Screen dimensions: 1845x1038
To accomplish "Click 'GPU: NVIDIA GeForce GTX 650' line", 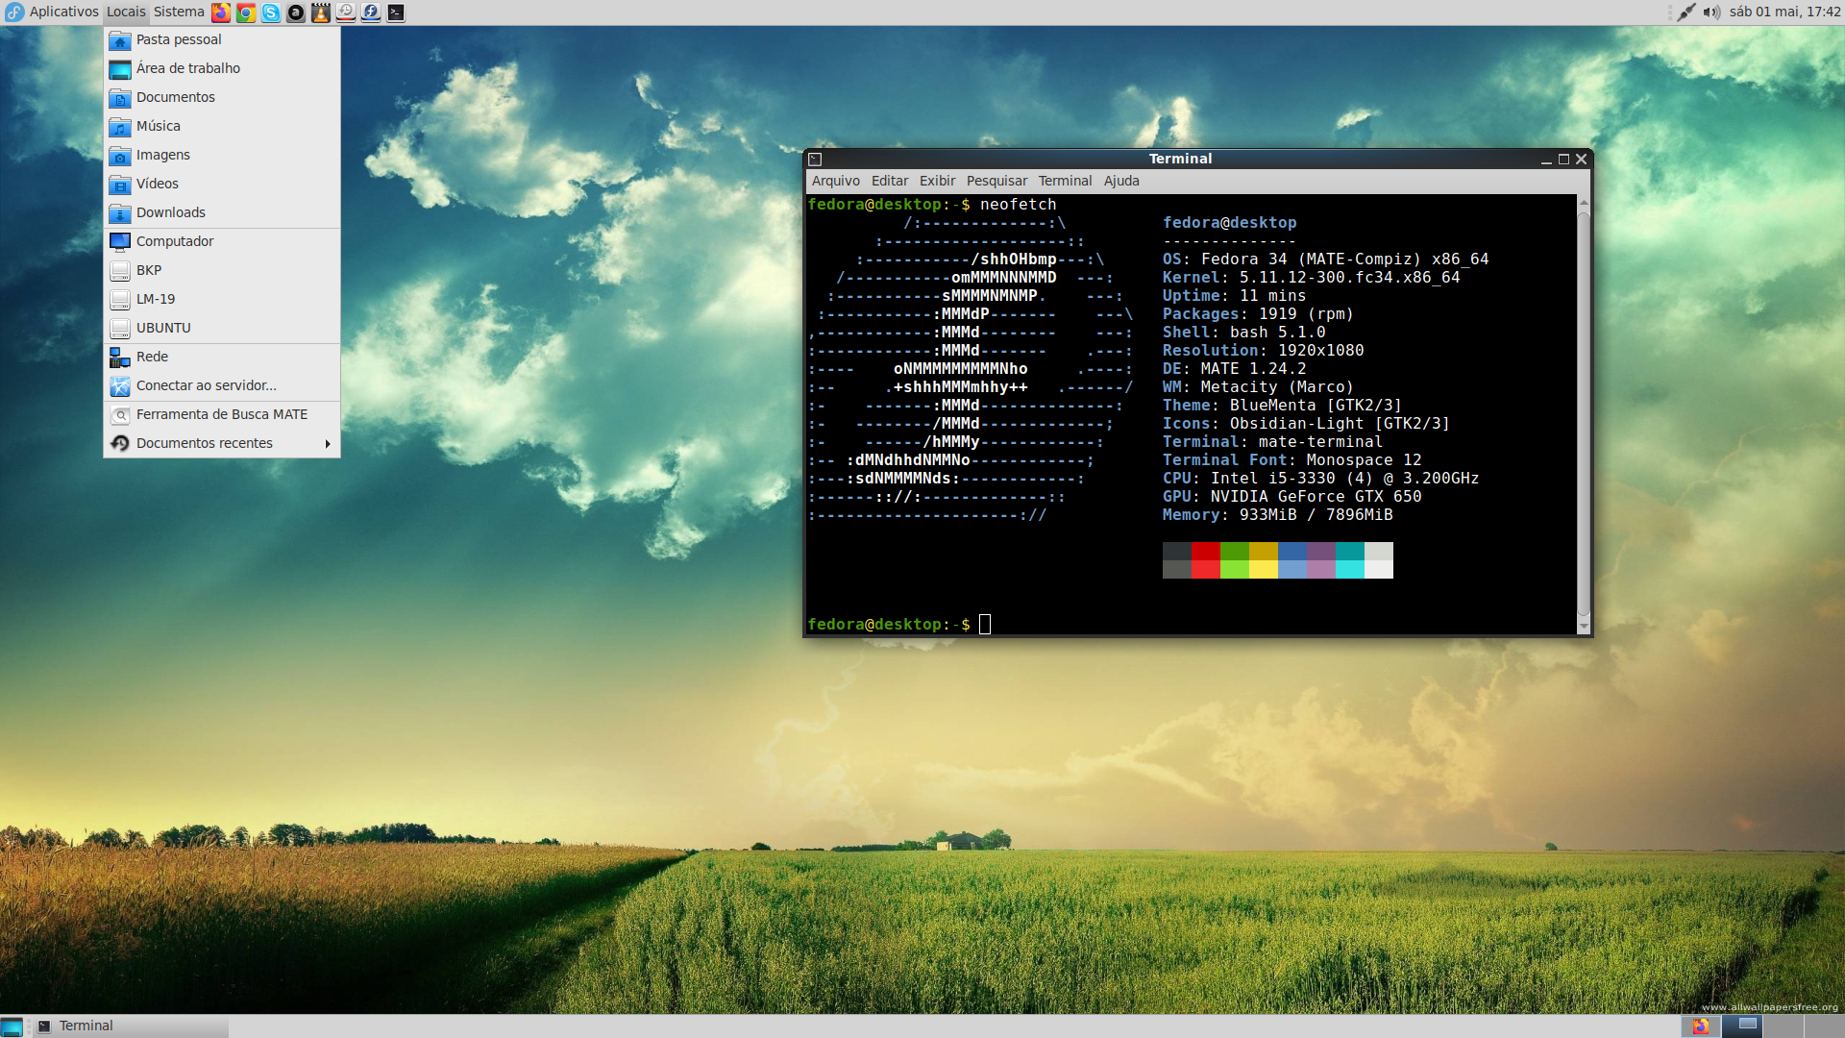I will point(1291,497).
